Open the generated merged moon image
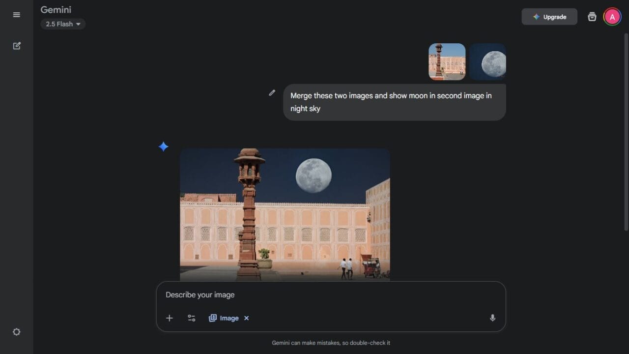629x354 pixels. point(285,214)
